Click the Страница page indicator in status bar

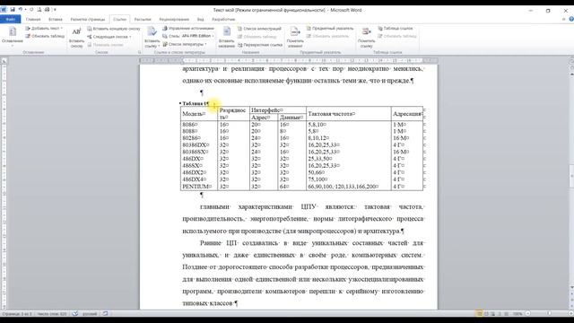coord(17,314)
